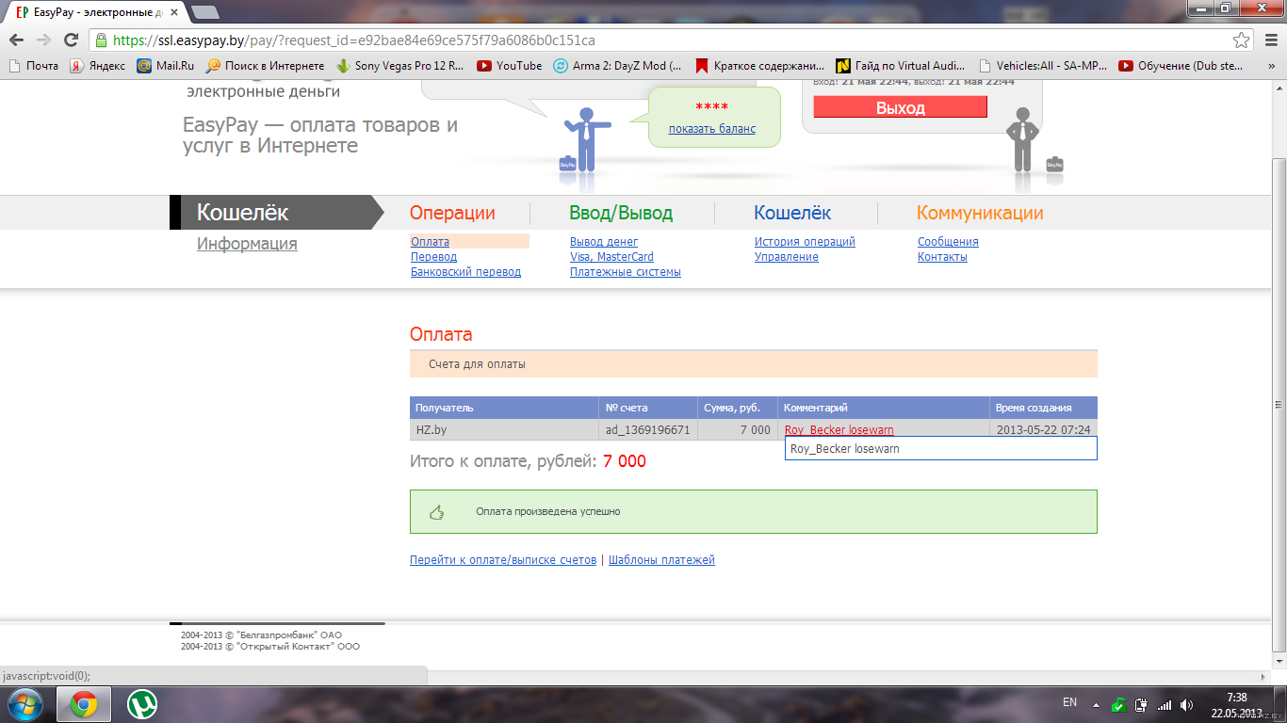Open Шаблоны платежей link
This screenshot has height=723, width=1287.
661,560
